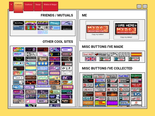This screenshot has width=155, height=116.
Task: Click the AO3 button
Action: 88,90
